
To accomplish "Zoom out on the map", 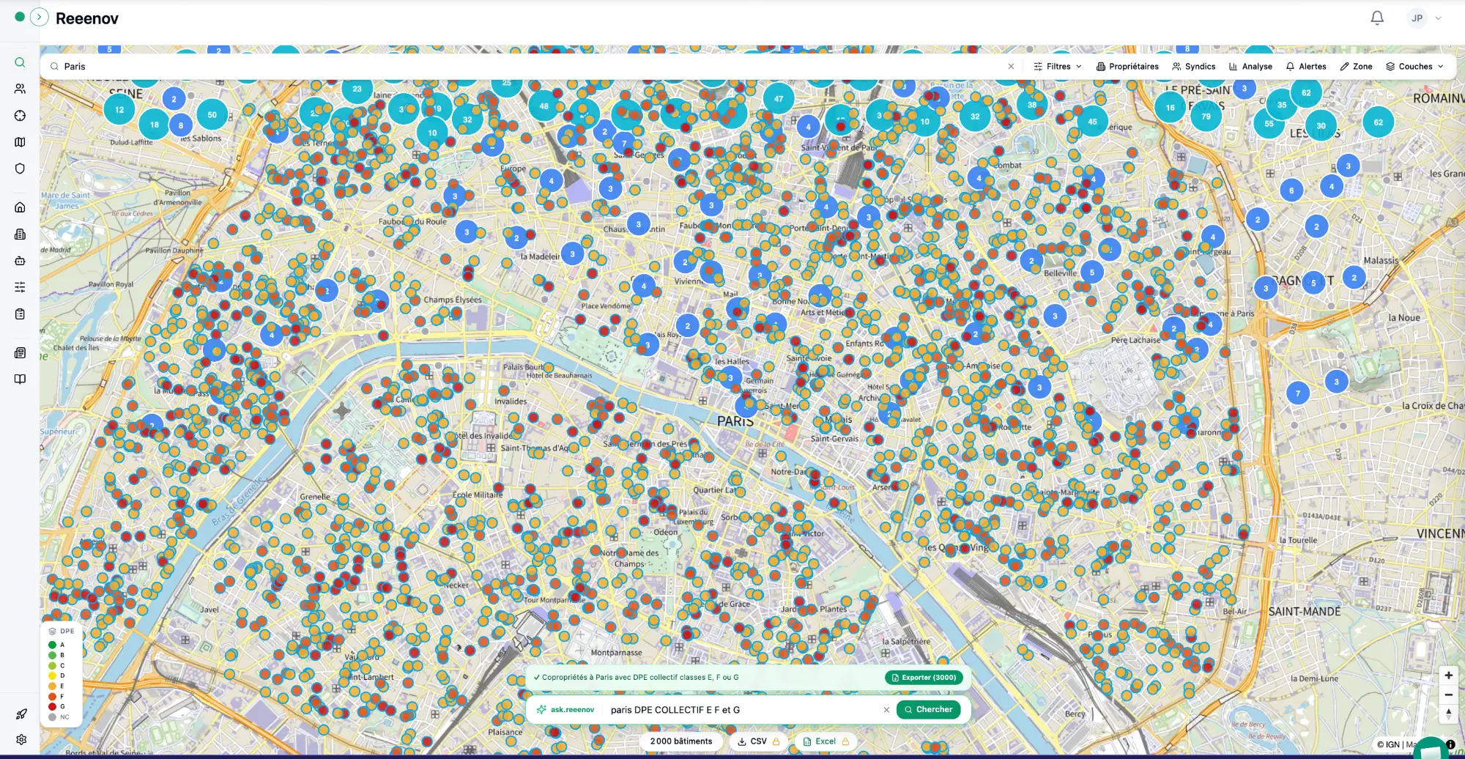I will (1448, 695).
